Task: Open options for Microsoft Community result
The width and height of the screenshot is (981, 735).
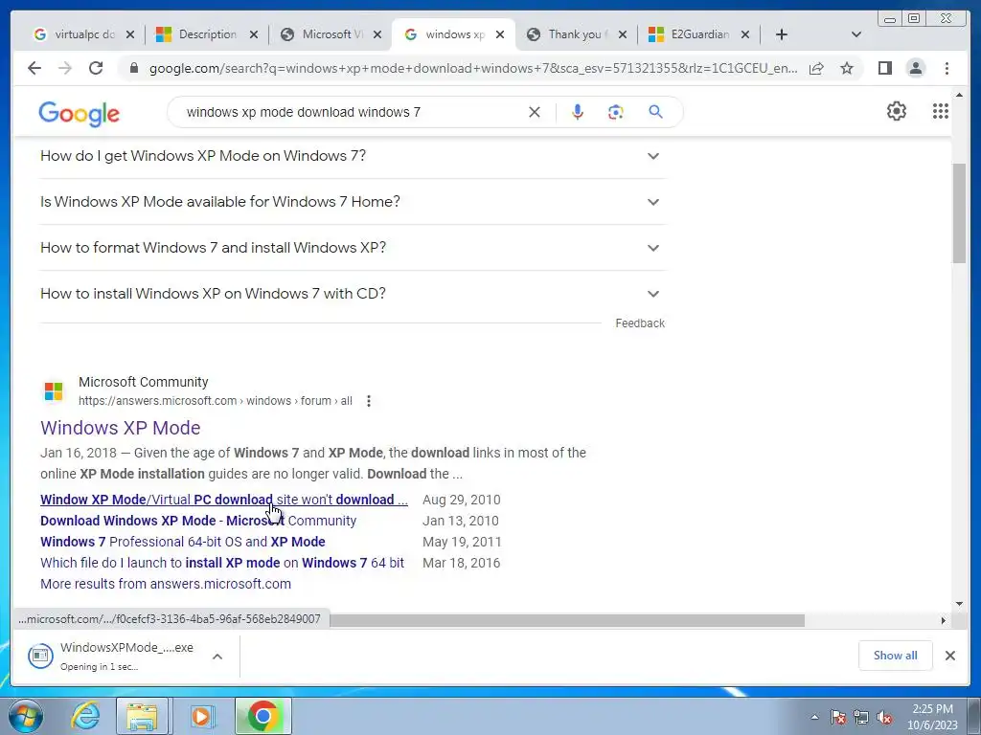Action: coord(369,401)
